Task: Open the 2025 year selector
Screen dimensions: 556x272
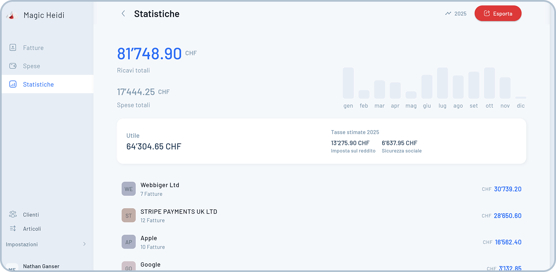Action: [459, 13]
